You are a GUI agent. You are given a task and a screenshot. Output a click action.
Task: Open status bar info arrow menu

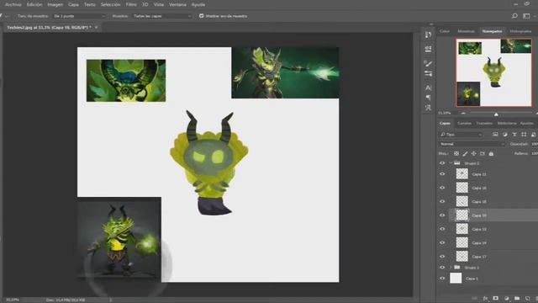click(x=110, y=300)
